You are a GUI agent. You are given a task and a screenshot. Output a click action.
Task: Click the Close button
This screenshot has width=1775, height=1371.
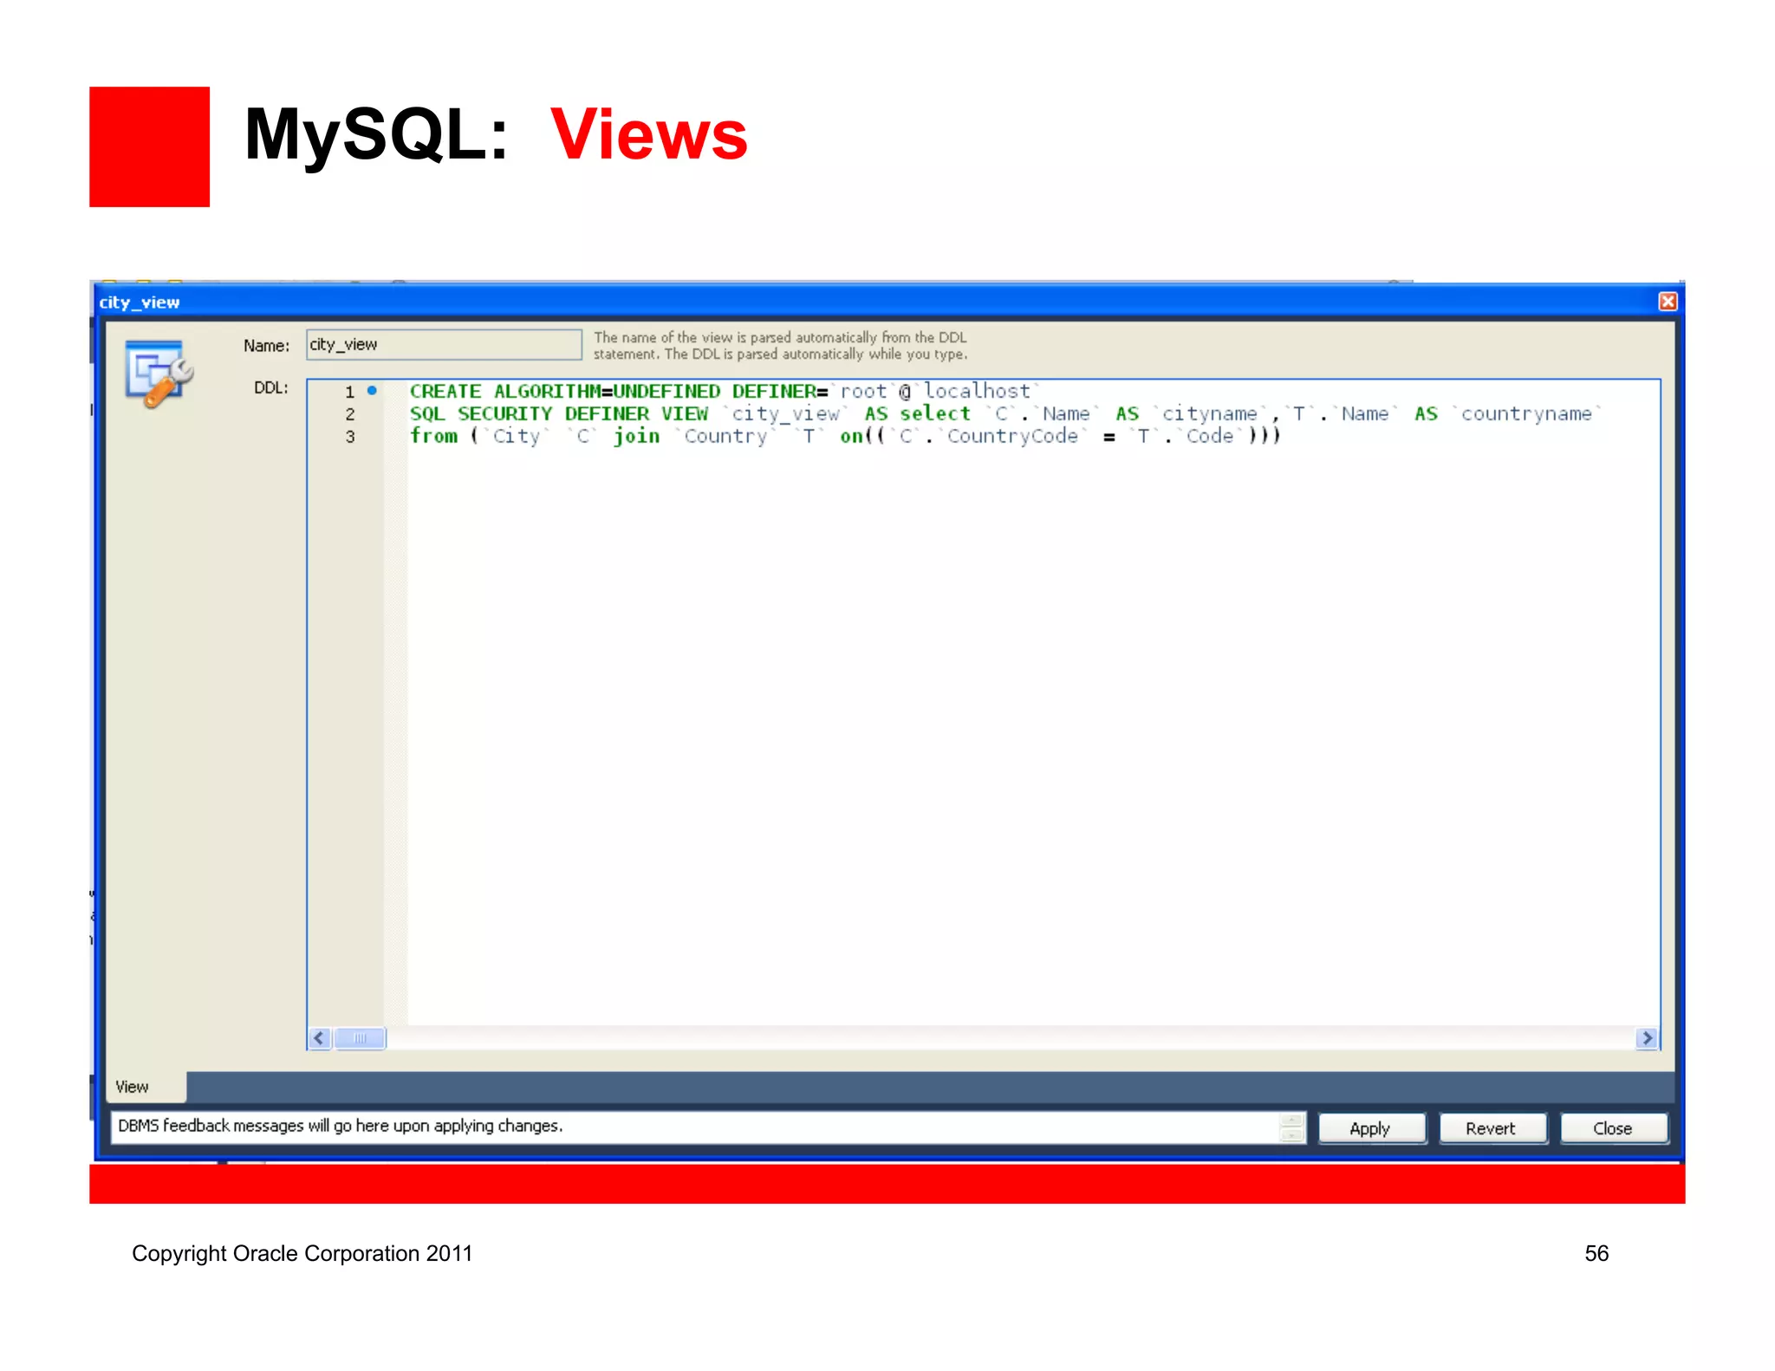pos(1613,1128)
